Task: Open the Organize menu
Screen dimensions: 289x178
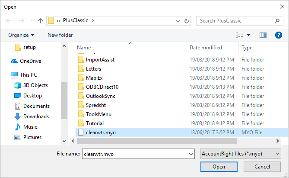Action: (21, 35)
